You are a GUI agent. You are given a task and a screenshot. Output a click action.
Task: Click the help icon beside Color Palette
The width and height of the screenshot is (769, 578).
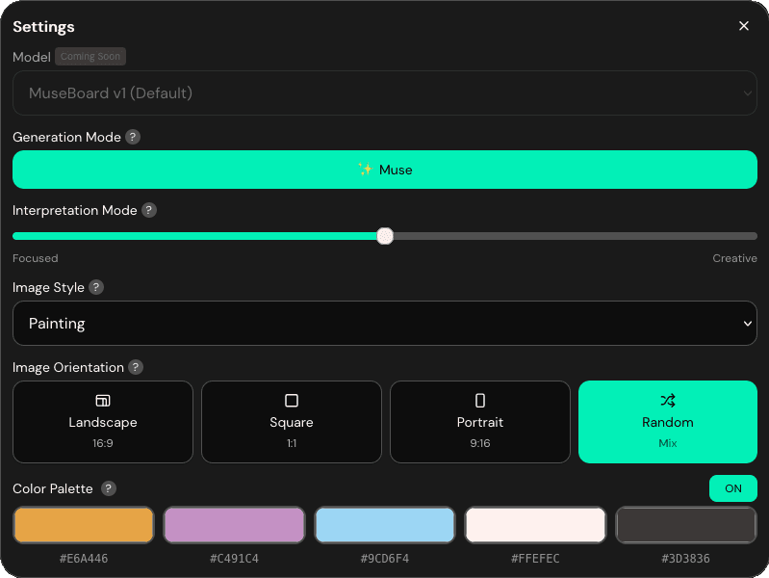[109, 488]
